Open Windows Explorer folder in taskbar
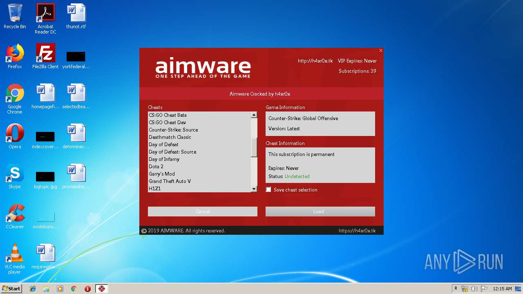The width and height of the screenshot is (523, 294). tap(46, 289)
